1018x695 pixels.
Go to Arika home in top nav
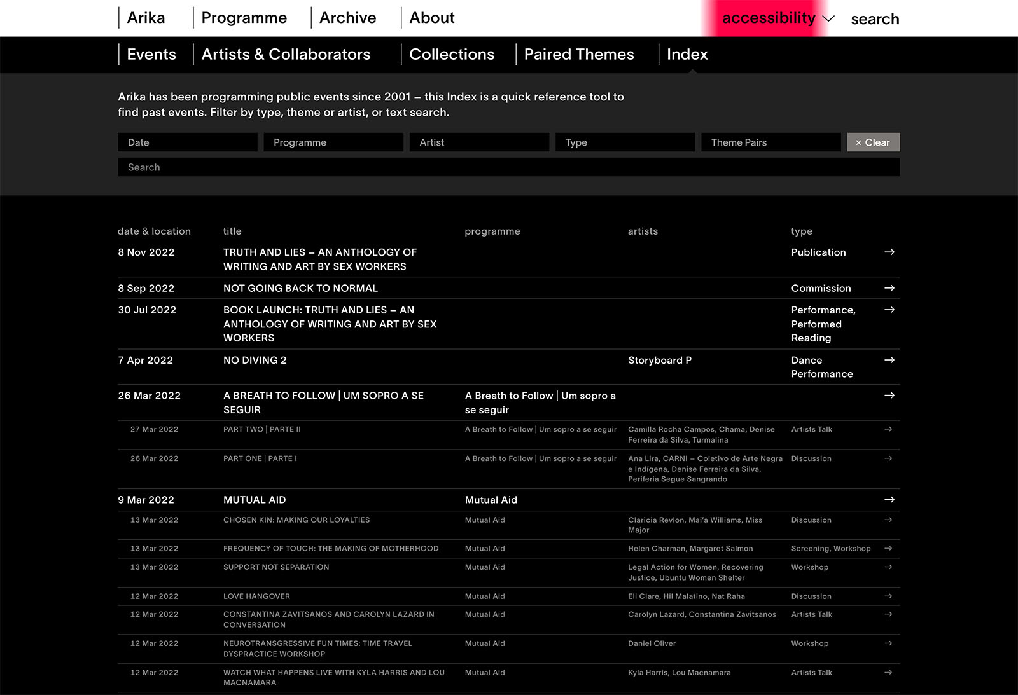pos(146,18)
